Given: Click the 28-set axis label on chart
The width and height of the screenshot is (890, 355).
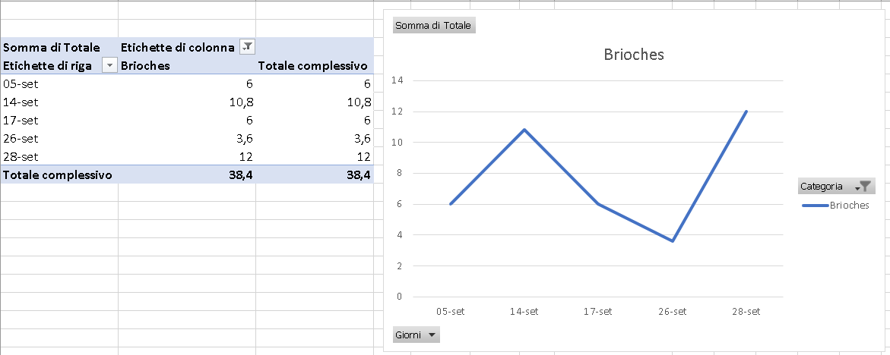Looking at the screenshot, I should (x=746, y=312).
